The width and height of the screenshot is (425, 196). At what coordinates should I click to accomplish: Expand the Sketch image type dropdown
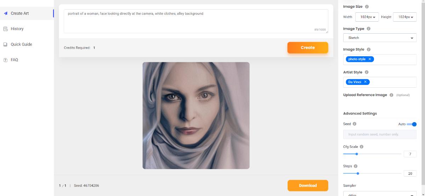tap(380, 38)
